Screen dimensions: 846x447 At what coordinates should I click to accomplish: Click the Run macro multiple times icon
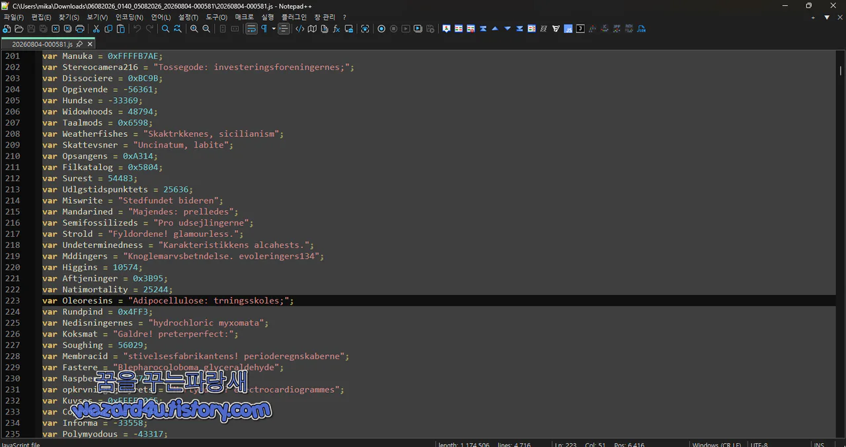click(x=418, y=29)
